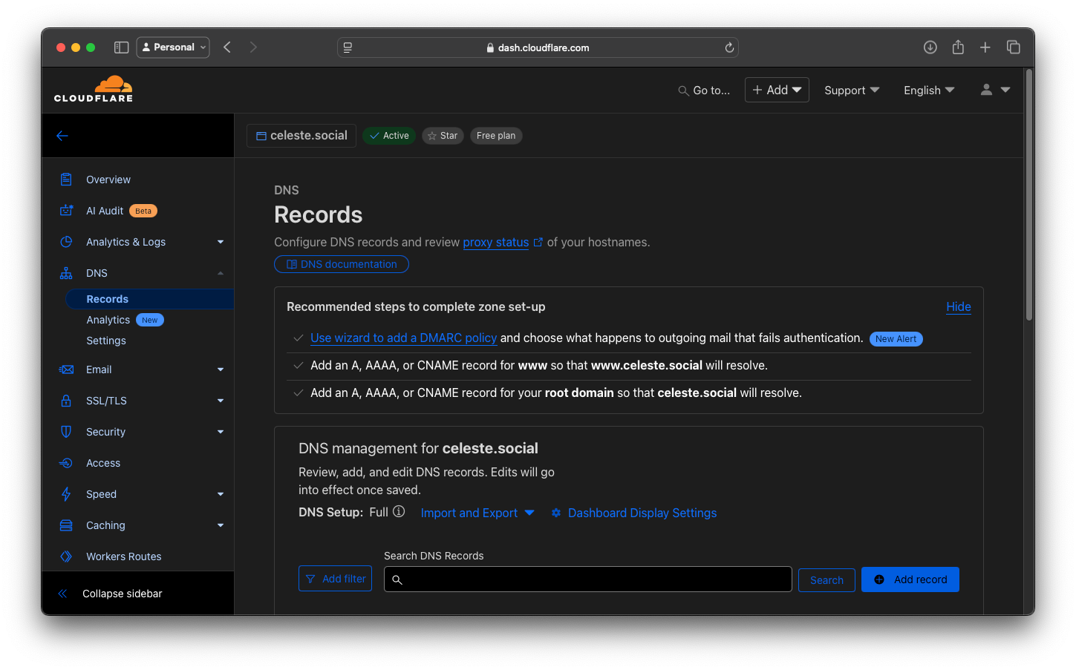The width and height of the screenshot is (1076, 670).
Task: Expand the SSL/TLS section
Action: coord(221,401)
